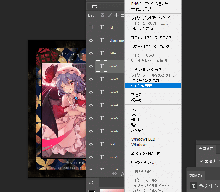Expand the 調整プリセット section
This screenshot has height=192, width=220.
(x=201, y=161)
